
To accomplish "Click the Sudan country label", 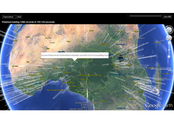I will point(91,31).
